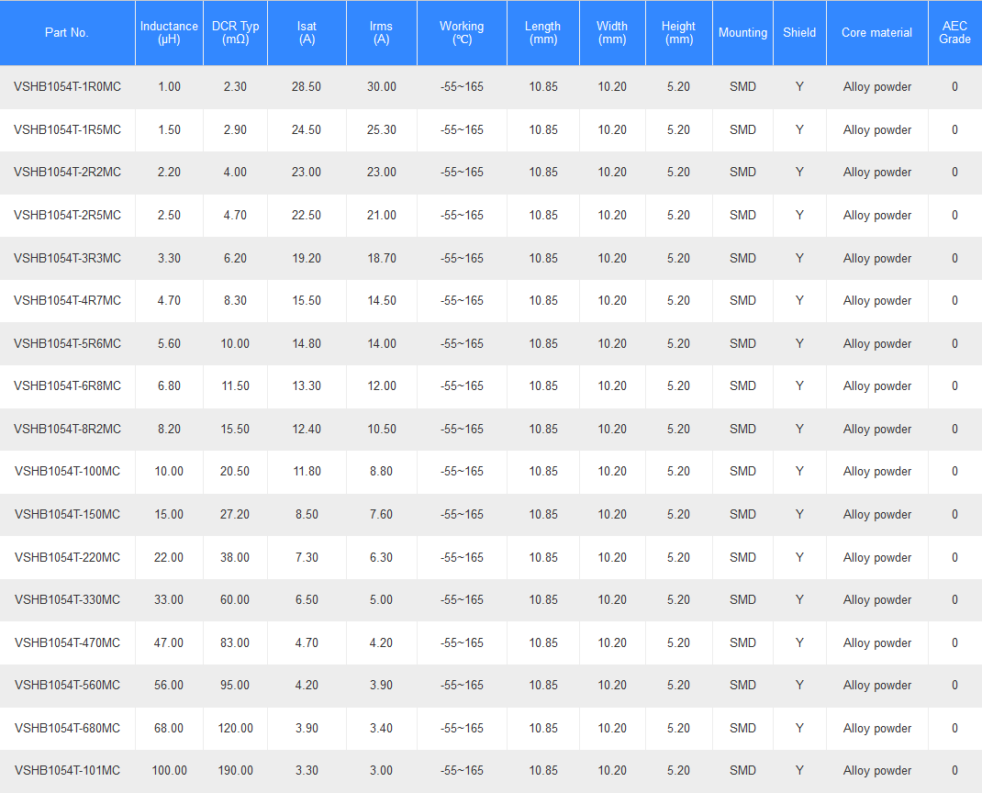Select the VSHB1054T-8R2MC part number
This screenshot has height=793, width=982.
click(67, 429)
